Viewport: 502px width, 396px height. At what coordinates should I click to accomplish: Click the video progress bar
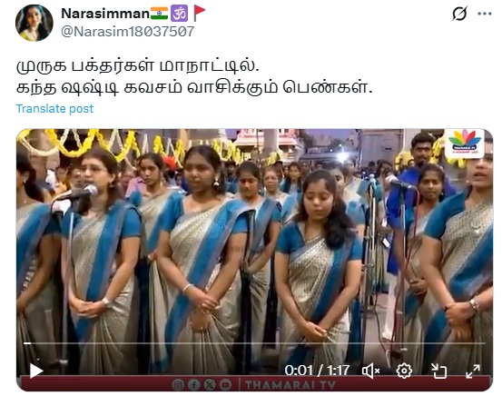254,343
